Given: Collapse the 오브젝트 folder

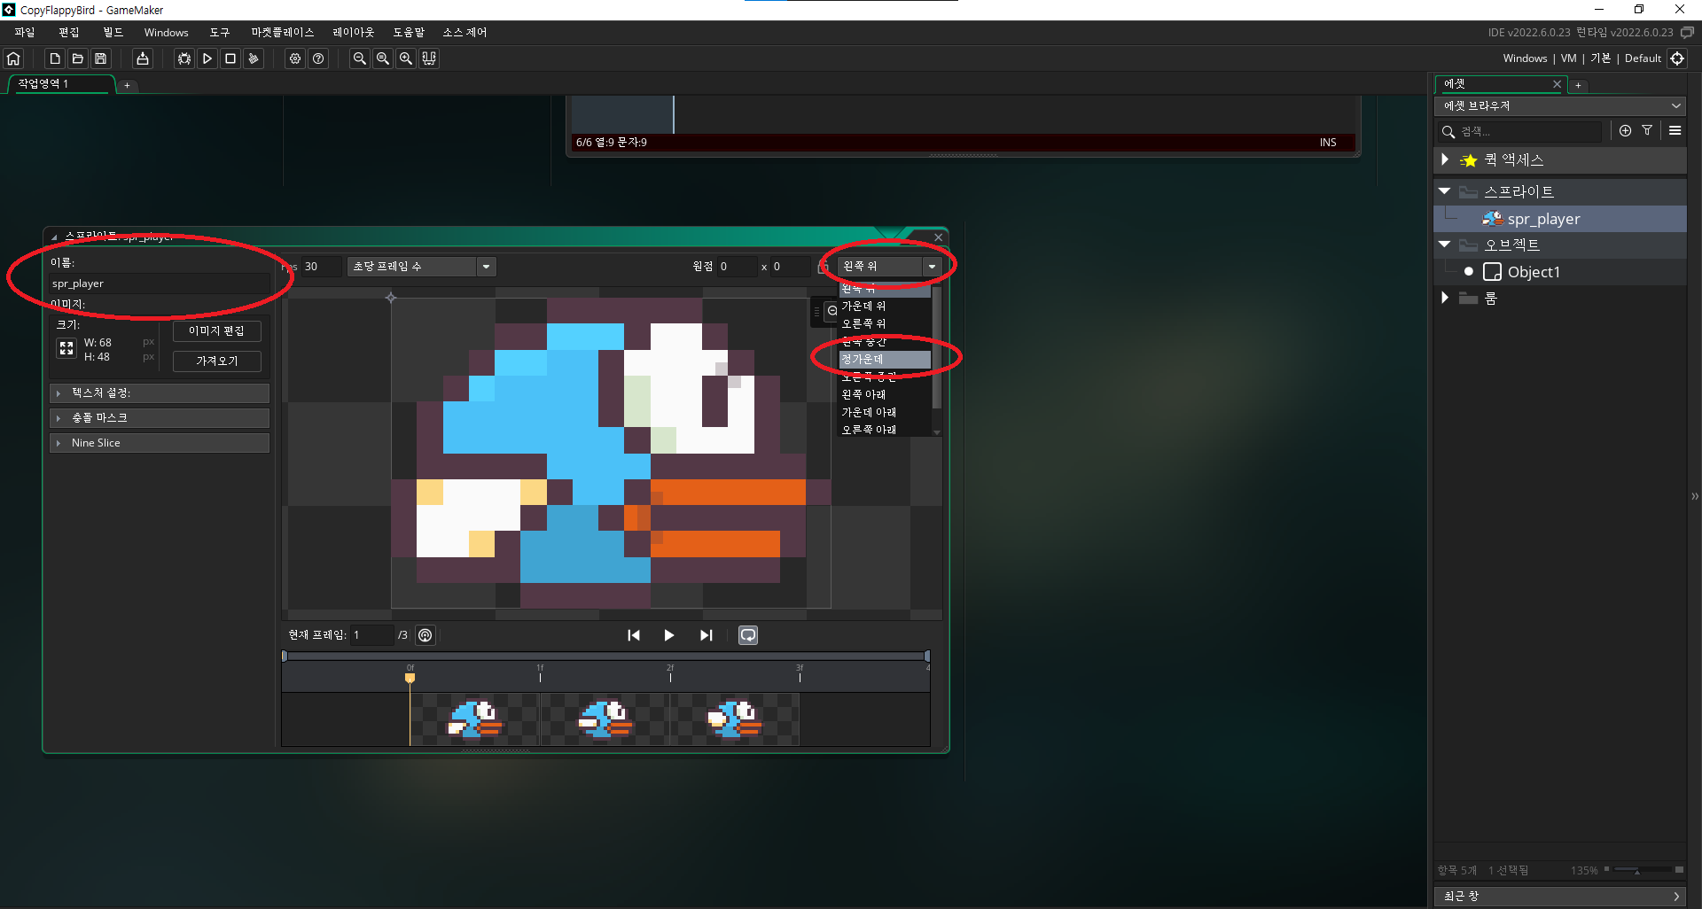Looking at the screenshot, I should [x=1445, y=245].
